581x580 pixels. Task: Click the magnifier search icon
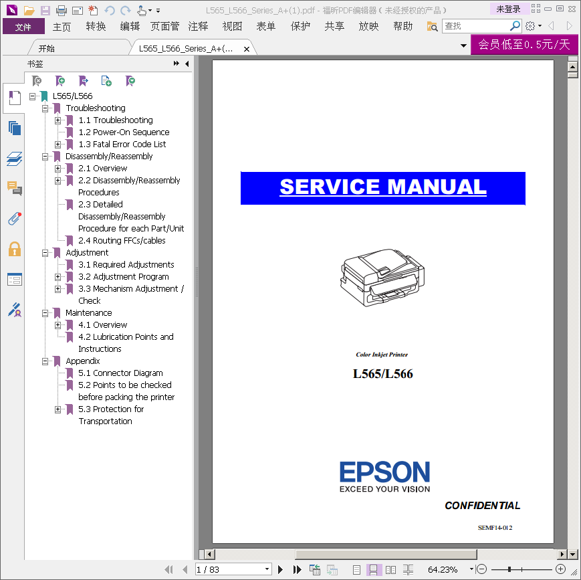[x=515, y=26]
